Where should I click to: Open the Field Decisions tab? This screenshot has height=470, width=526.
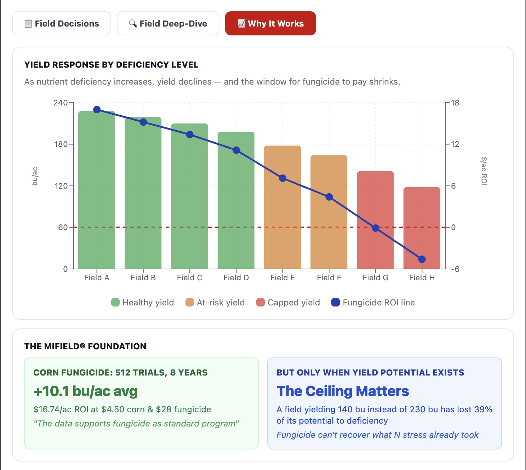(x=62, y=24)
